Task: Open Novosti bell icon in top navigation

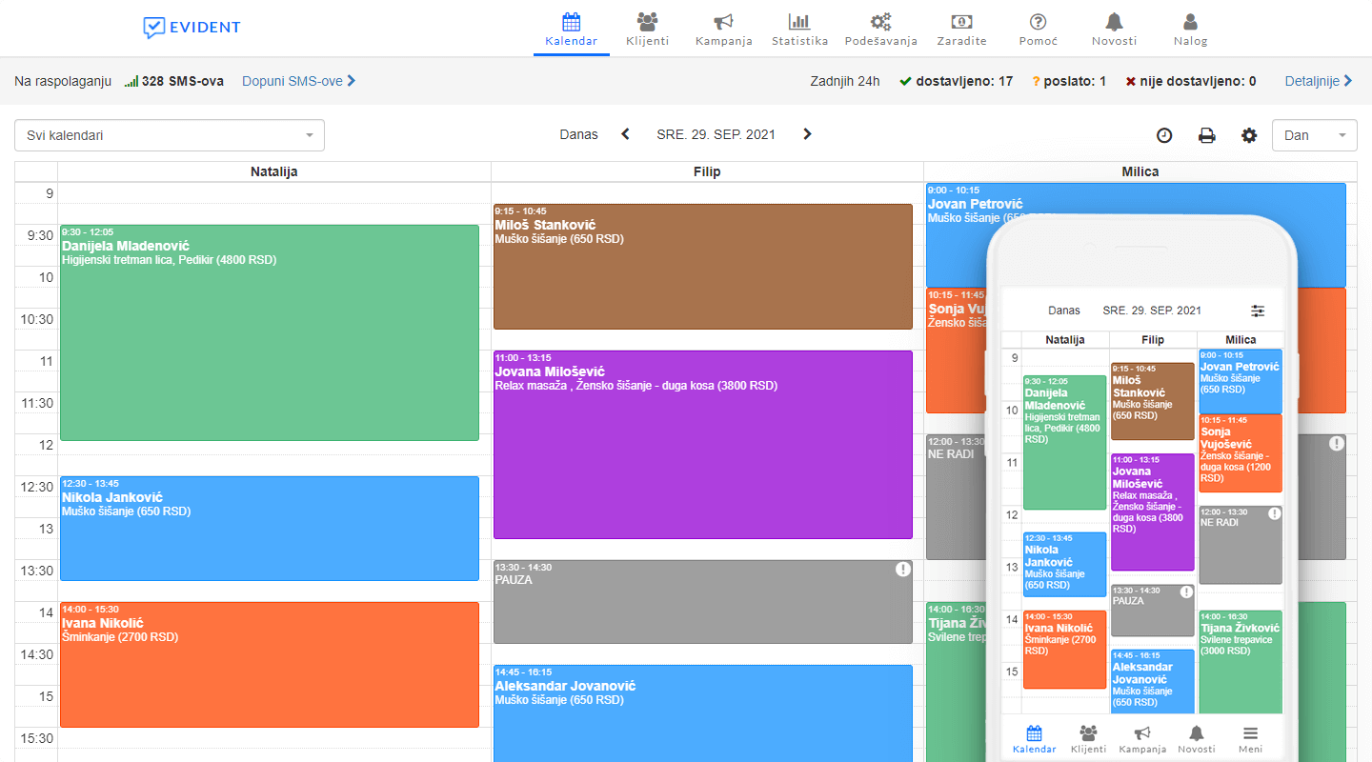Action: pyautogui.click(x=1114, y=22)
